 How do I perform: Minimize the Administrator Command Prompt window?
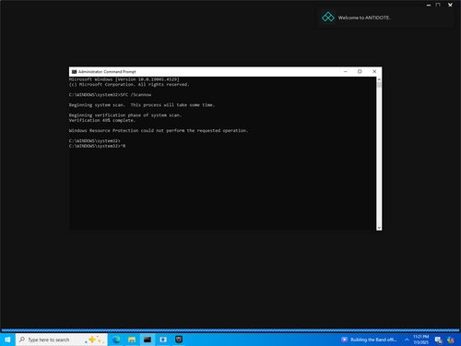[x=346, y=71]
